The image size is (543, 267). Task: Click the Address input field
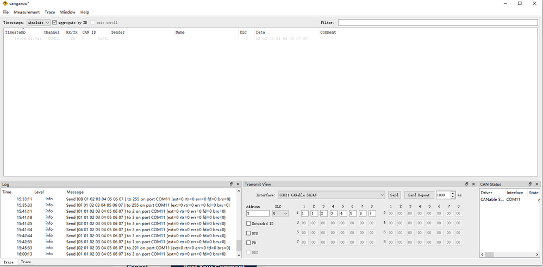[x=258, y=213]
